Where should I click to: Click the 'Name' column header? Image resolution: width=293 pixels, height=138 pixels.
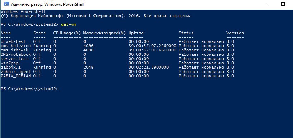point(6,33)
